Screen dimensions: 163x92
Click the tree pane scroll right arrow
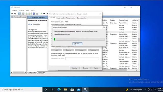[x=25, y=72]
